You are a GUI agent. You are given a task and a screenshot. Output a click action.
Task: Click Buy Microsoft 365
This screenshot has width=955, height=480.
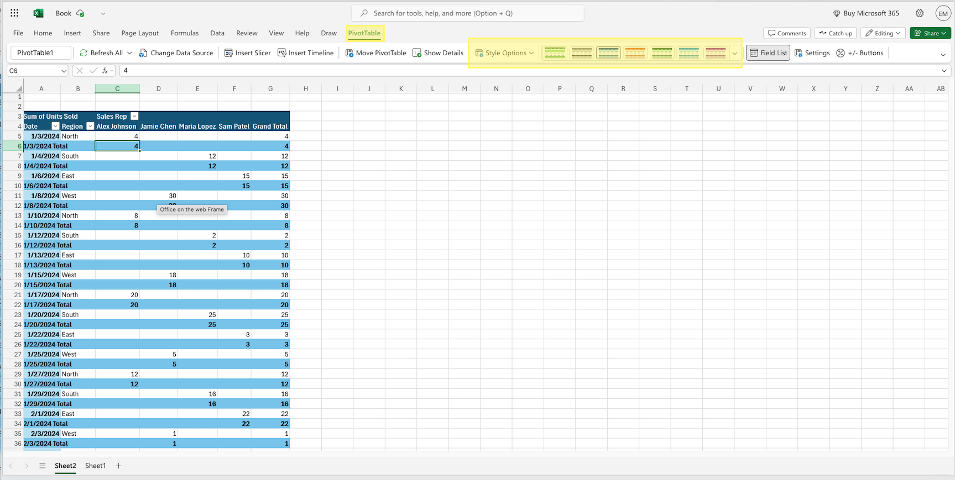point(866,13)
